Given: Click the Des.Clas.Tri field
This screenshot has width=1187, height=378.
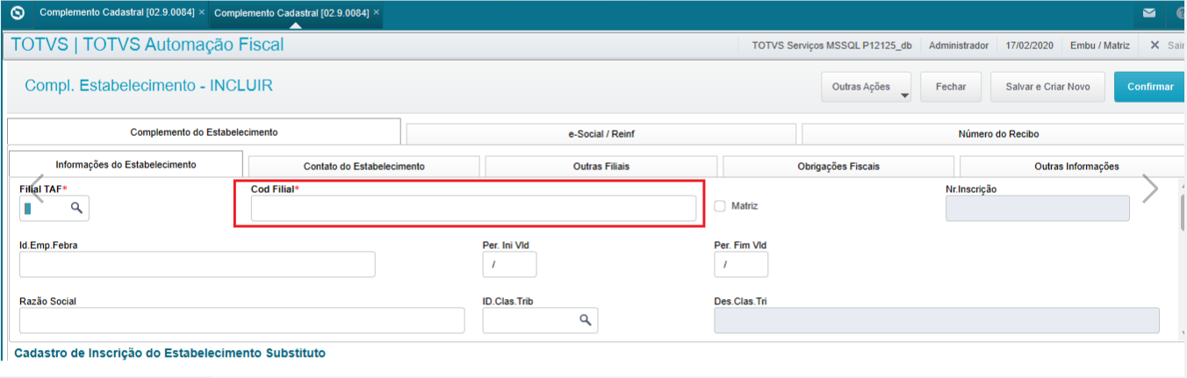Looking at the screenshot, I should click(937, 320).
